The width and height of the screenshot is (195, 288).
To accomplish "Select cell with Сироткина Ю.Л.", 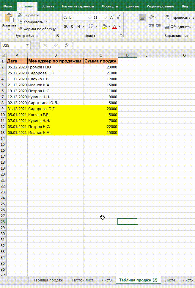I will point(56,103).
